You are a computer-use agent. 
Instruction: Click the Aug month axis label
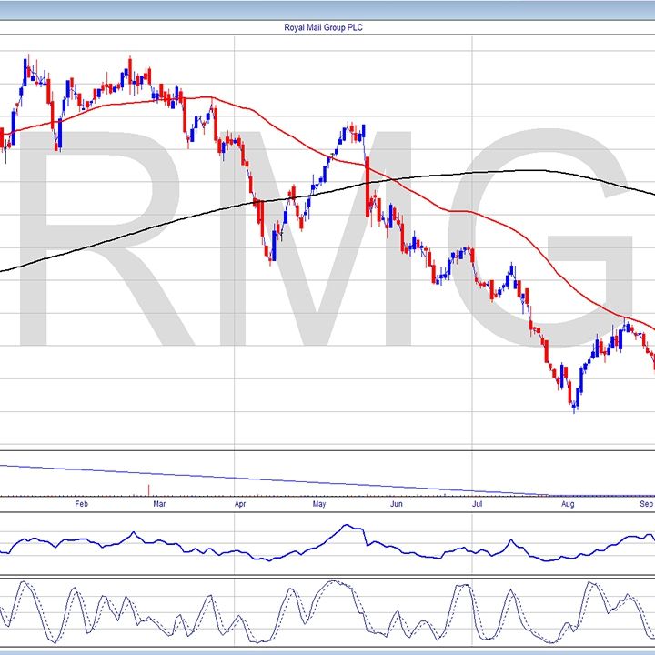pos(568,503)
